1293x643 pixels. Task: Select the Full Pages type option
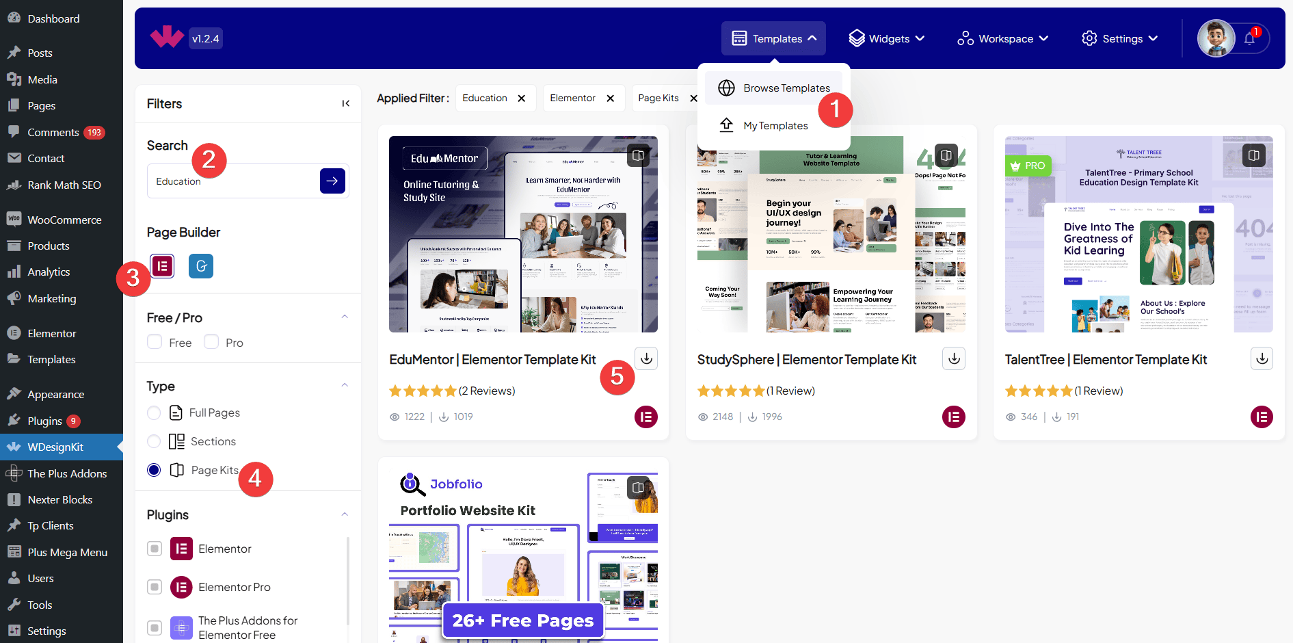pos(154,412)
